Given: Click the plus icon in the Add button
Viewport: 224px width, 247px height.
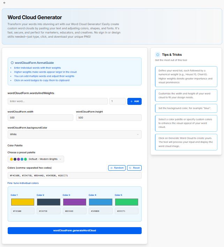Looking at the screenshot, I should click(132, 101).
